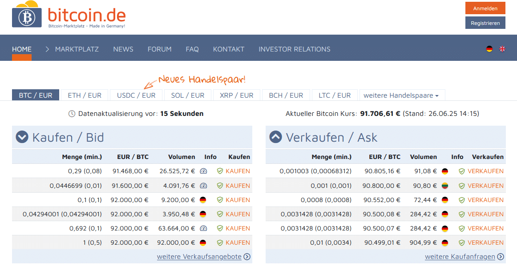
Task: Click the clock icon beside Datenaktualisierung
Action: click(72, 114)
